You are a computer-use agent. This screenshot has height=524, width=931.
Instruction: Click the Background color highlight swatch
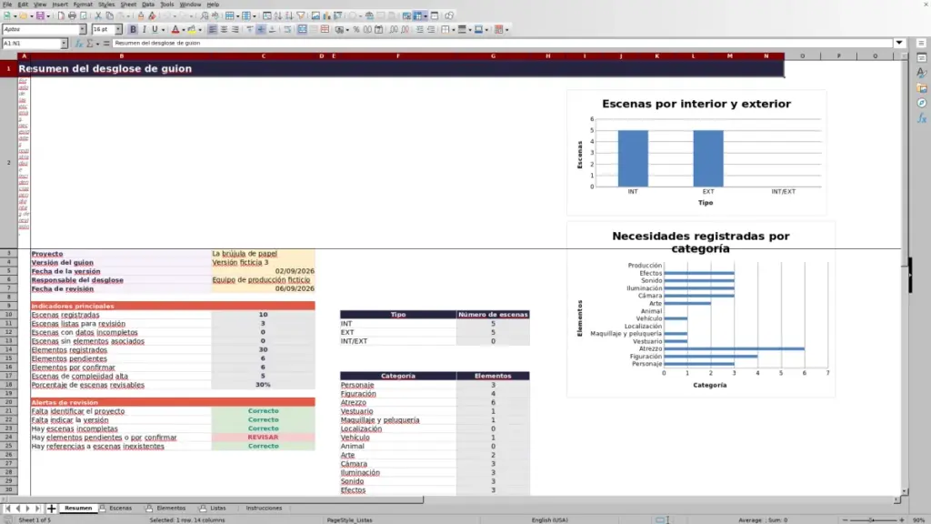click(x=191, y=29)
